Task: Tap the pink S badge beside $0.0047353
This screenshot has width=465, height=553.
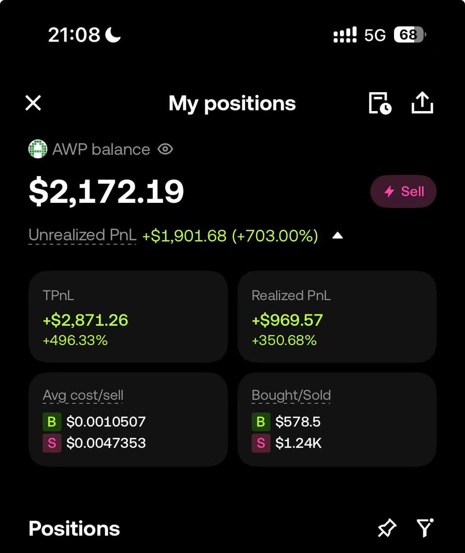Action: tap(52, 443)
